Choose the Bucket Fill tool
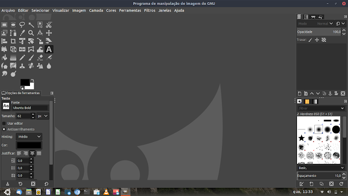 [4, 58]
